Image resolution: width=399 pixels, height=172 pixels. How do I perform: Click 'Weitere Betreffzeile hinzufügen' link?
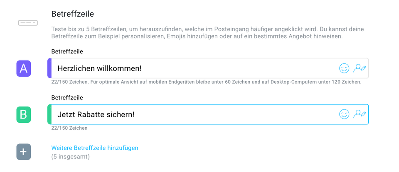click(x=95, y=148)
